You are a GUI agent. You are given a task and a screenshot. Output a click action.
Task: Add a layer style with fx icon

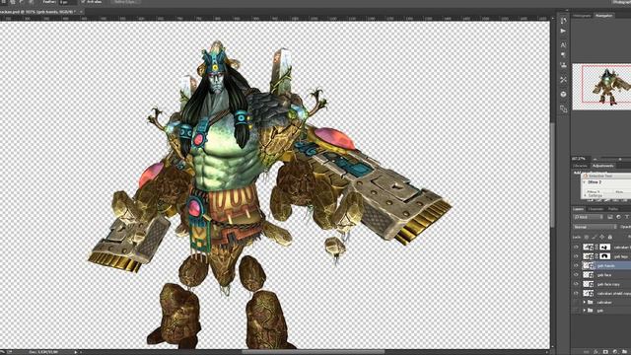(596, 351)
